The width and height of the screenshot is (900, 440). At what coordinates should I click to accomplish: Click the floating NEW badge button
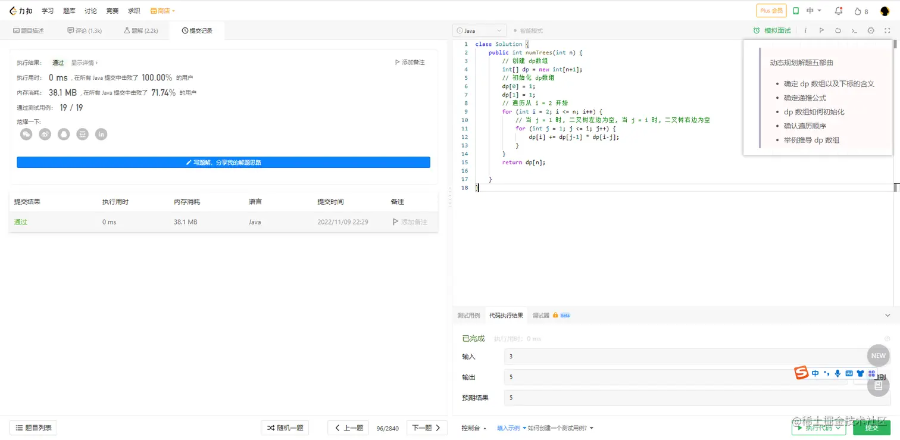tap(879, 355)
